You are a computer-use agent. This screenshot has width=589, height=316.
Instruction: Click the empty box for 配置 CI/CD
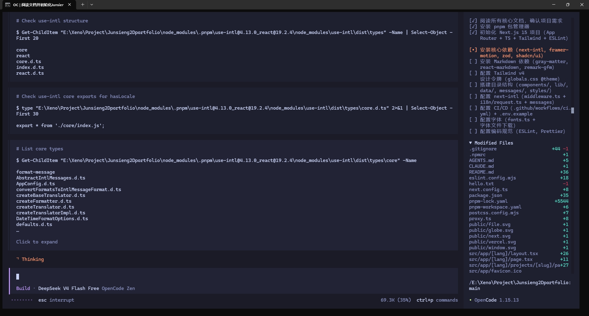click(x=473, y=108)
